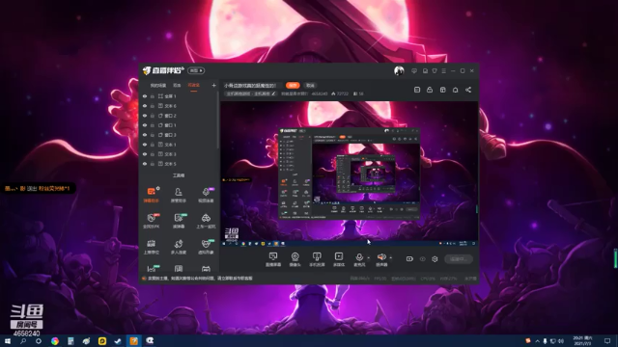Expand the microphone options arrow

coord(369,258)
